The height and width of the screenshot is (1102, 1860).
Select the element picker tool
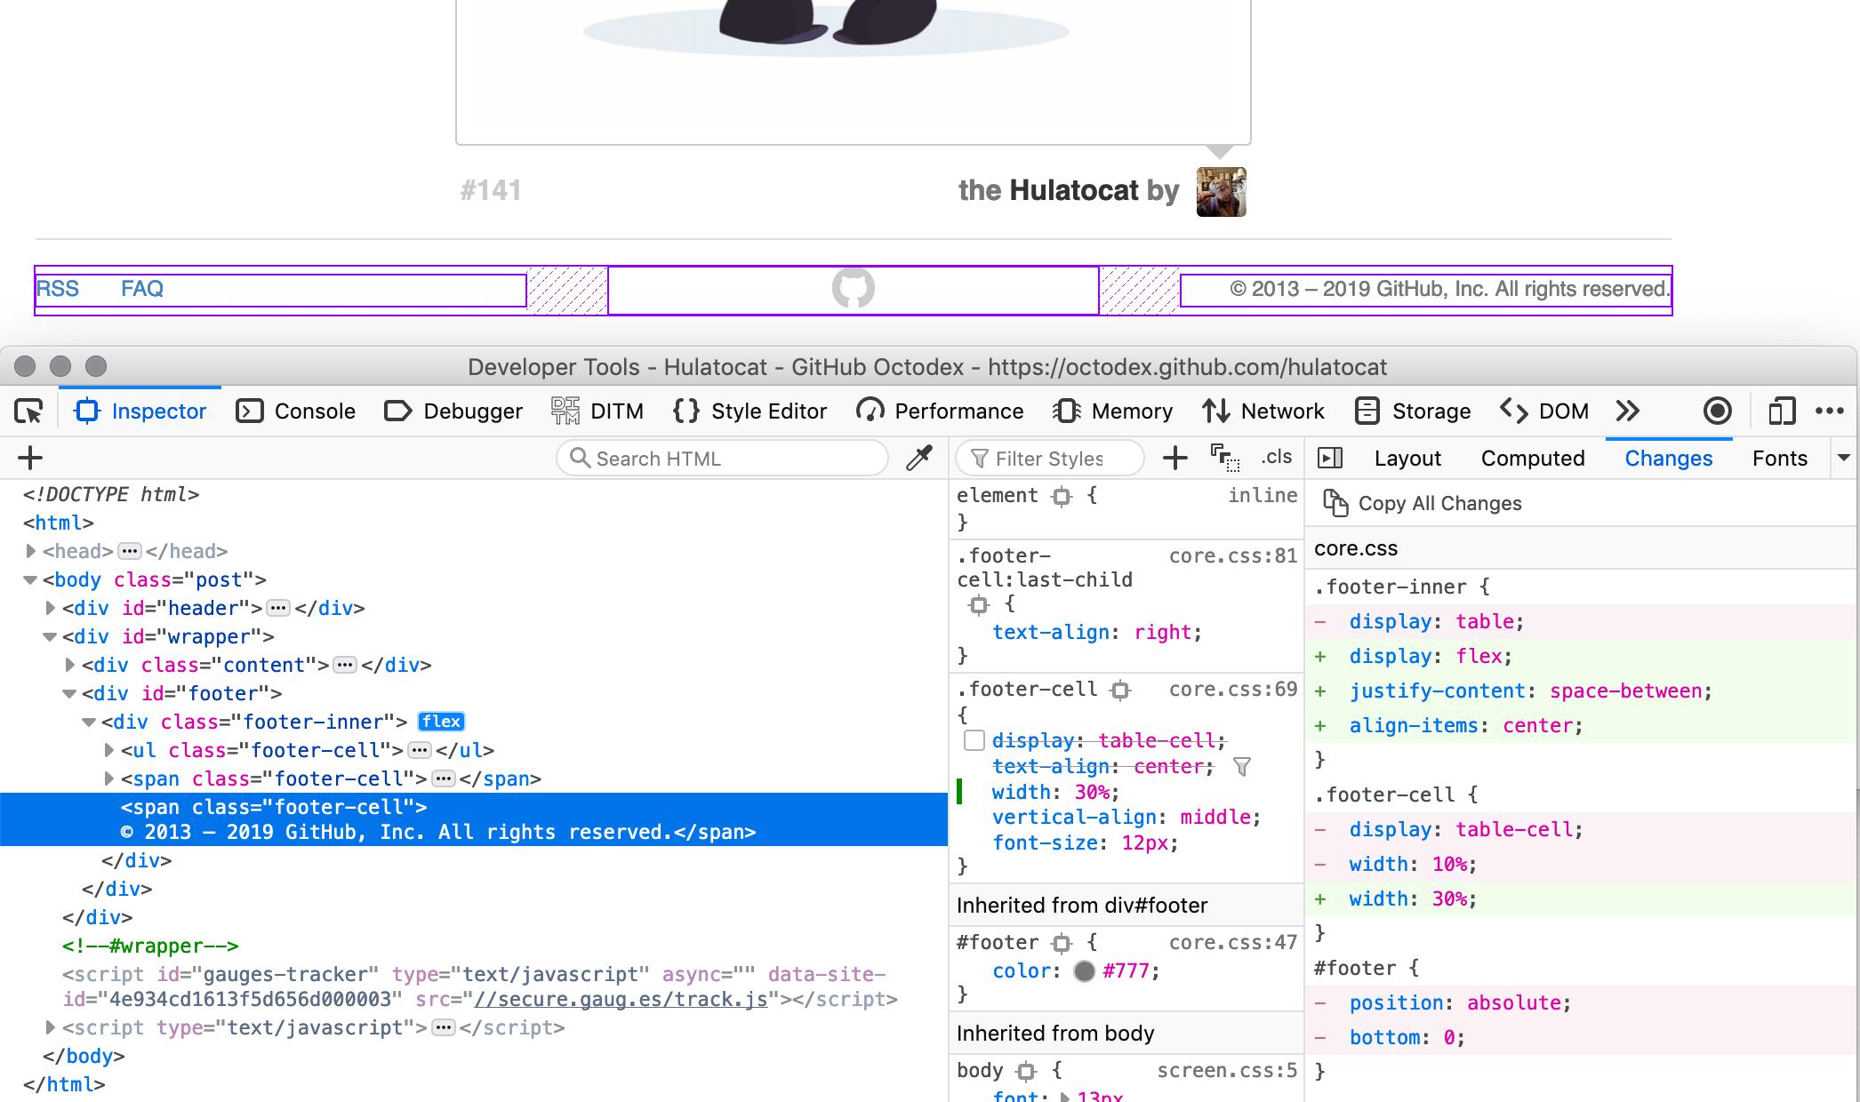29,411
